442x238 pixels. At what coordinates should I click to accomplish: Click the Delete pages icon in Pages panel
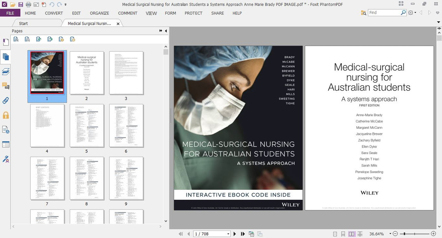pos(73,39)
